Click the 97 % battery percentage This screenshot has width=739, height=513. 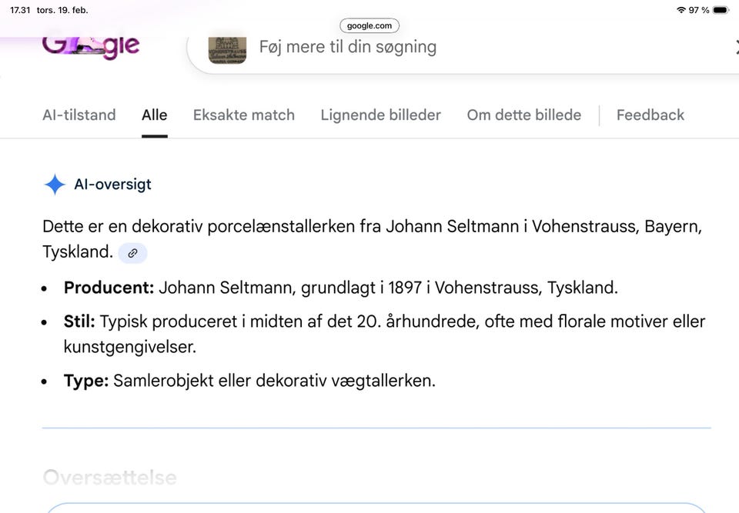(701, 10)
